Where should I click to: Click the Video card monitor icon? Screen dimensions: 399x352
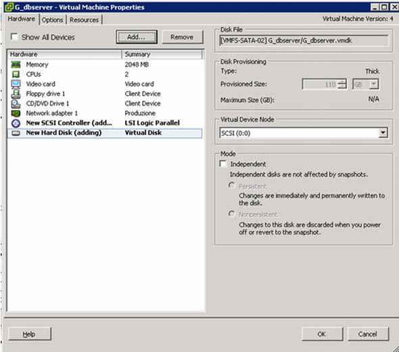pyautogui.click(x=16, y=84)
